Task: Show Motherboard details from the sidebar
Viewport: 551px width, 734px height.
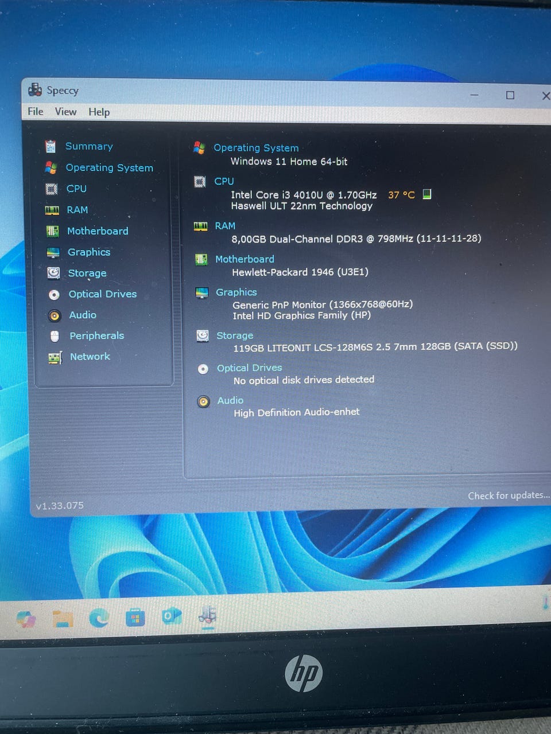Action: coord(98,231)
